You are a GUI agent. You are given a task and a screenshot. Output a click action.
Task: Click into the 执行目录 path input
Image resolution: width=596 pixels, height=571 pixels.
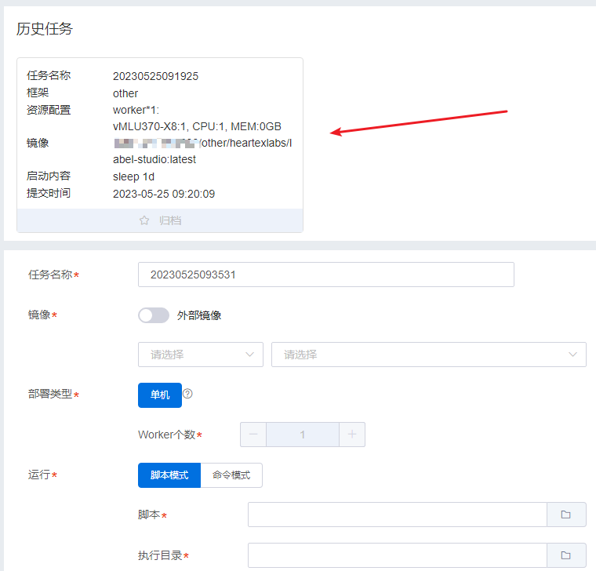(x=397, y=555)
